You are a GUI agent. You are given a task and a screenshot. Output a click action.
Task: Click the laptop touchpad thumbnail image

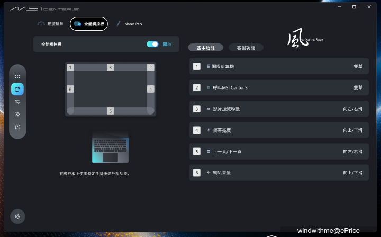coord(110,147)
